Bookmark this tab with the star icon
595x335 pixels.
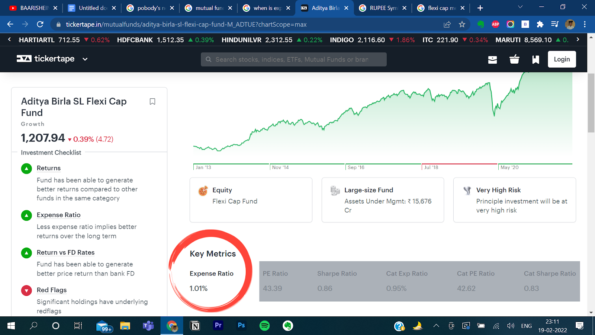coord(462,24)
